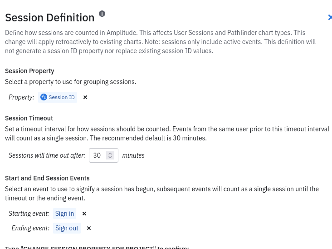Remove the Sign in starting event
Viewport: 332px width, 249px height.
[84, 214]
